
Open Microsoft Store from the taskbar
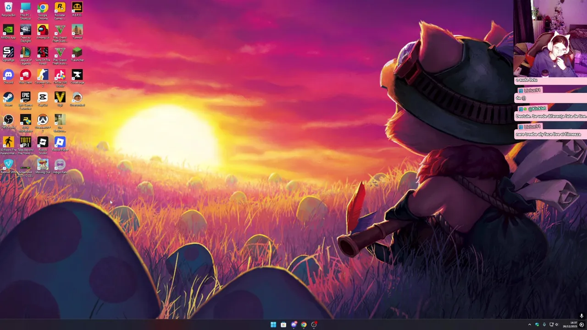click(x=283, y=324)
